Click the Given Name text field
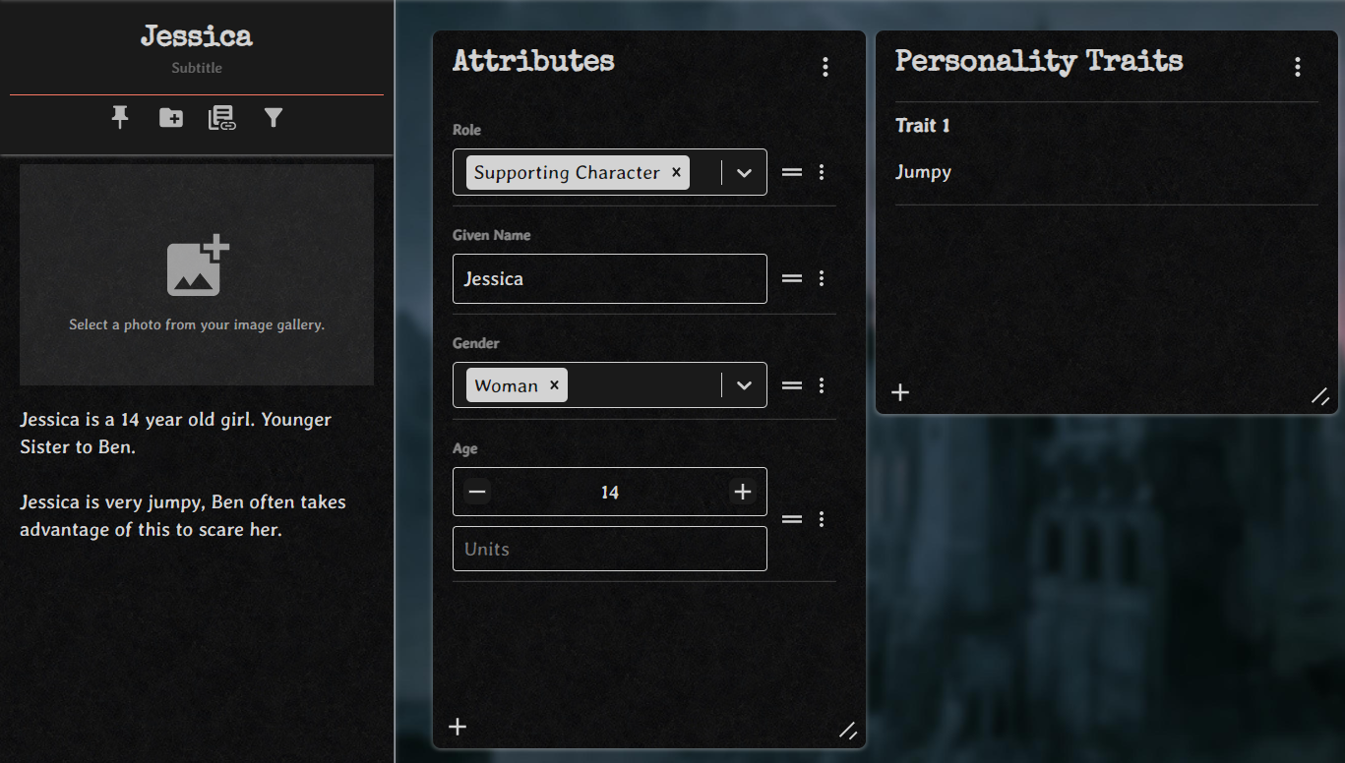The height and width of the screenshot is (763, 1345). point(609,279)
